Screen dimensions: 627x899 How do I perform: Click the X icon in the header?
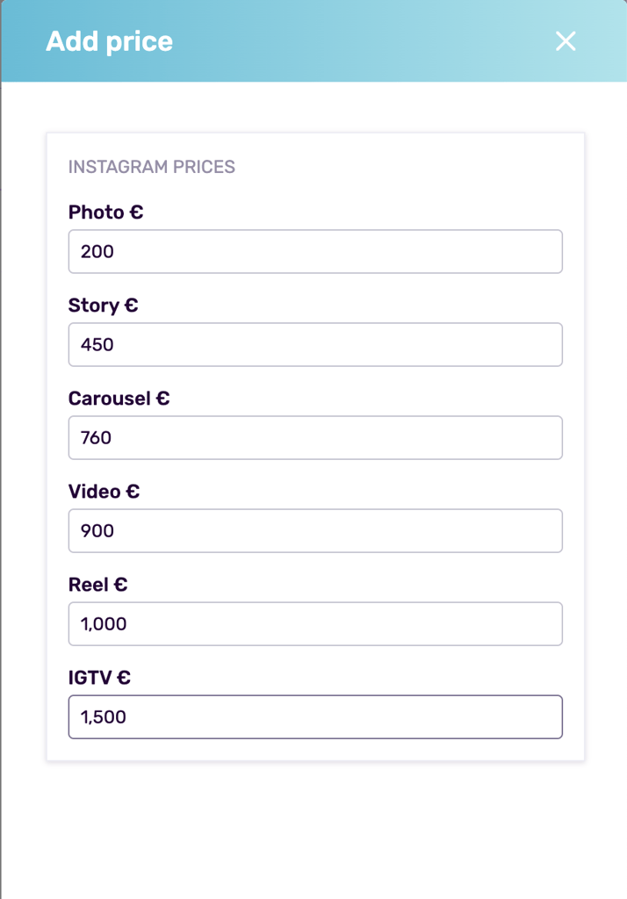coord(565,41)
